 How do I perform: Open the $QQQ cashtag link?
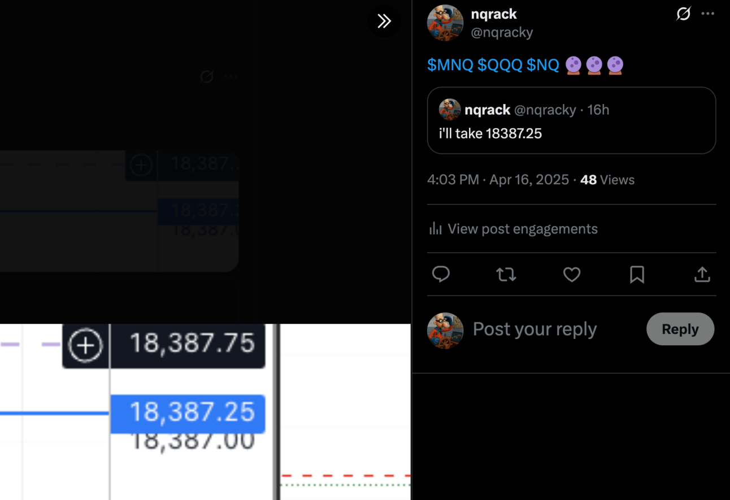pos(500,65)
